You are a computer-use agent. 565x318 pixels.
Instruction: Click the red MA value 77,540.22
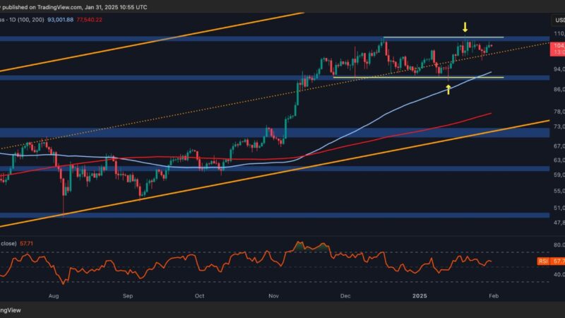point(89,20)
